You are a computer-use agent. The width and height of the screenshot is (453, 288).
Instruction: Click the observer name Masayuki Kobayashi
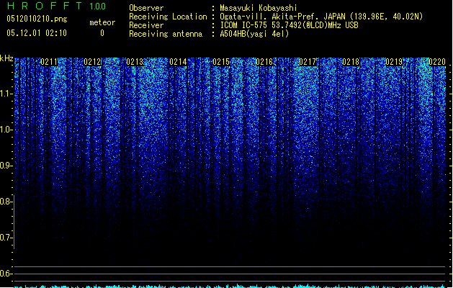click(x=259, y=8)
